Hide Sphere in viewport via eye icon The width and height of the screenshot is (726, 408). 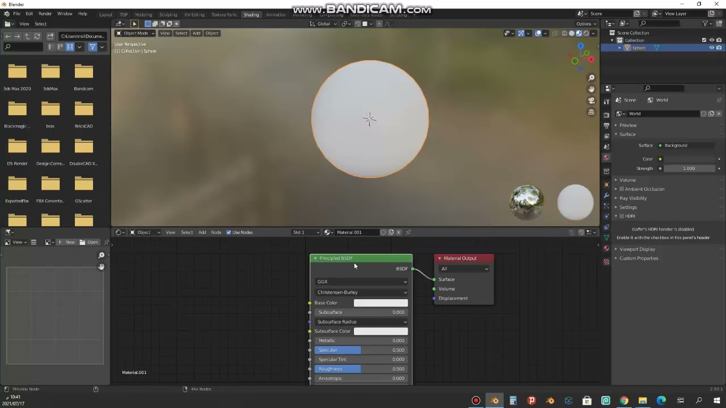pos(712,48)
